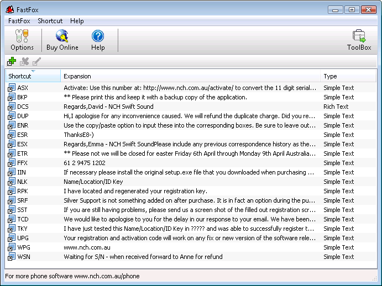
Task: Select the ENR shortcut row icon
Action: [12, 125]
